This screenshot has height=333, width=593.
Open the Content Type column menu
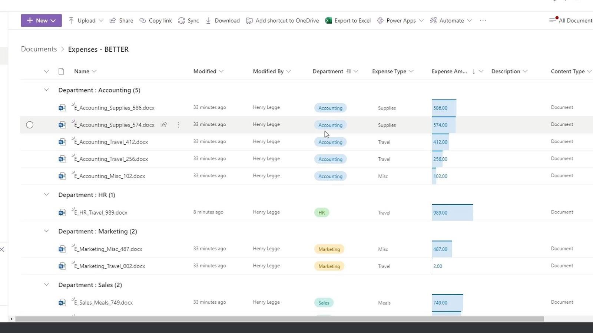(x=571, y=71)
